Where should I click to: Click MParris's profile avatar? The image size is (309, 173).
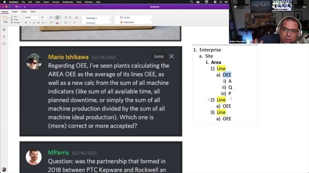tap(33, 157)
